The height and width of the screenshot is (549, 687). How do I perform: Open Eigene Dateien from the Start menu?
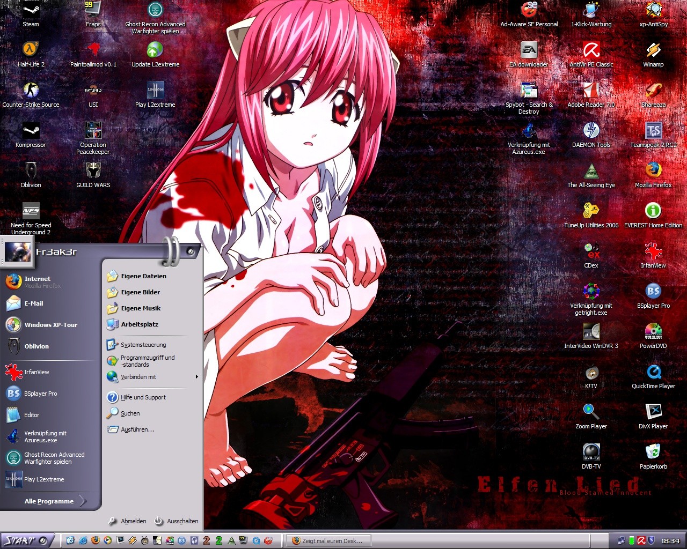click(x=143, y=276)
